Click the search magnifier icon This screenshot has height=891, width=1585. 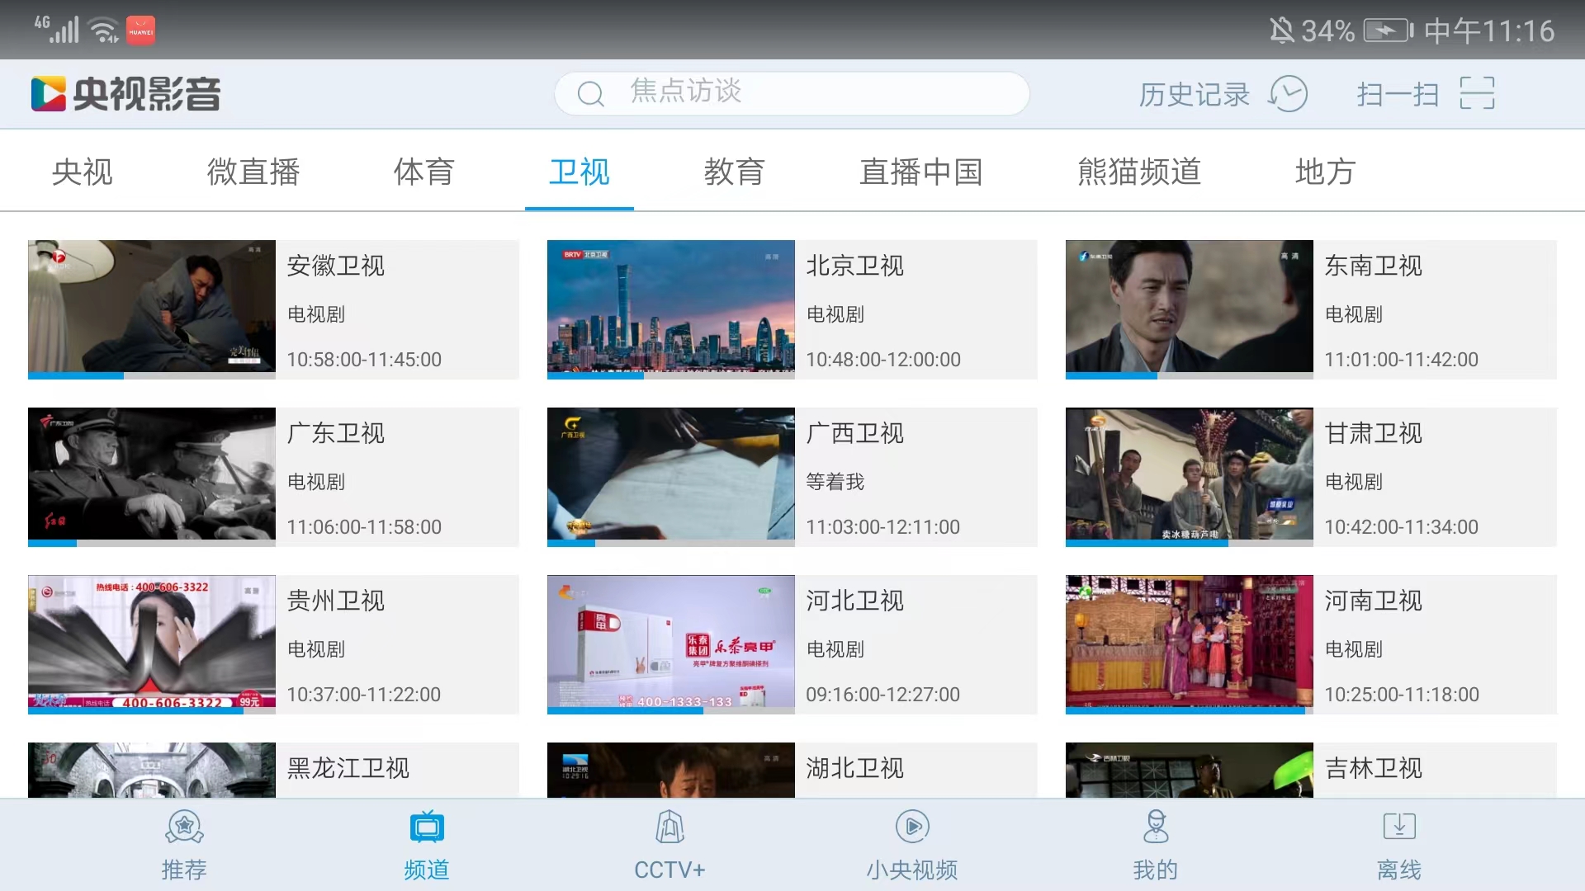(x=590, y=94)
